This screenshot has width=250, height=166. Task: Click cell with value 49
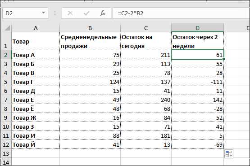90,100
